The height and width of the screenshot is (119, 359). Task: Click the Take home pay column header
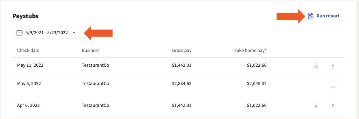pos(250,50)
